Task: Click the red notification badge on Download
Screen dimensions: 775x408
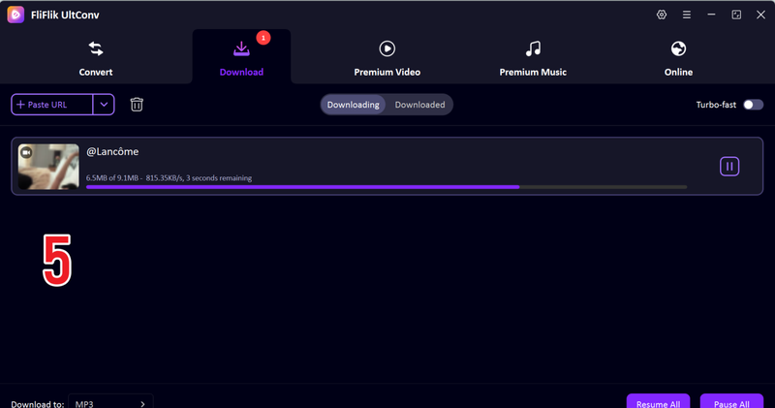Action: (x=263, y=38)
